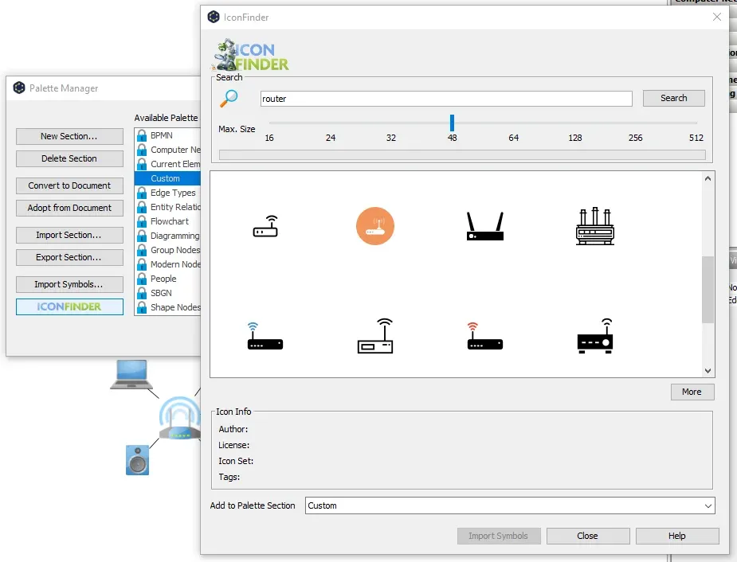Click the Max. Size slider handle
Viewport: 737px width, 562px height.
click(x=452, y=123)
